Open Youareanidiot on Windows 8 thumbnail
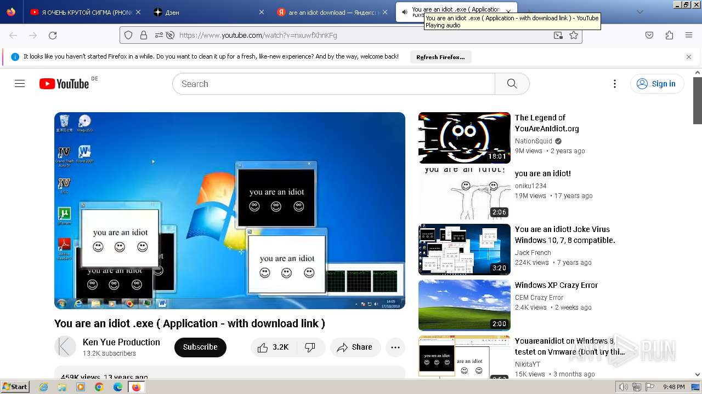702x394 pixels. click(x=465, y=357)
